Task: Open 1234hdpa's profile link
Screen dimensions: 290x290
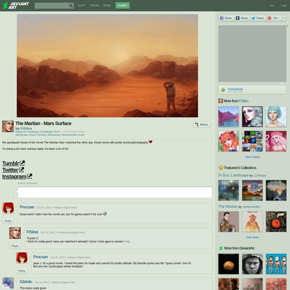Action: [x=260, y=175]
